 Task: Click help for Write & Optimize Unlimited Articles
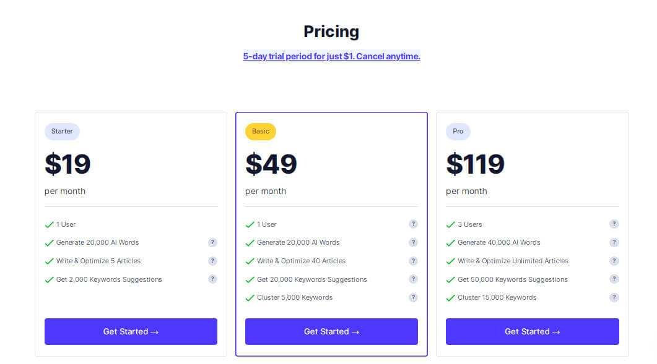tap(614, 261)
